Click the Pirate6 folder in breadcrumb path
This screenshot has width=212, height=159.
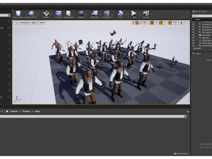[x=26, y=111]
